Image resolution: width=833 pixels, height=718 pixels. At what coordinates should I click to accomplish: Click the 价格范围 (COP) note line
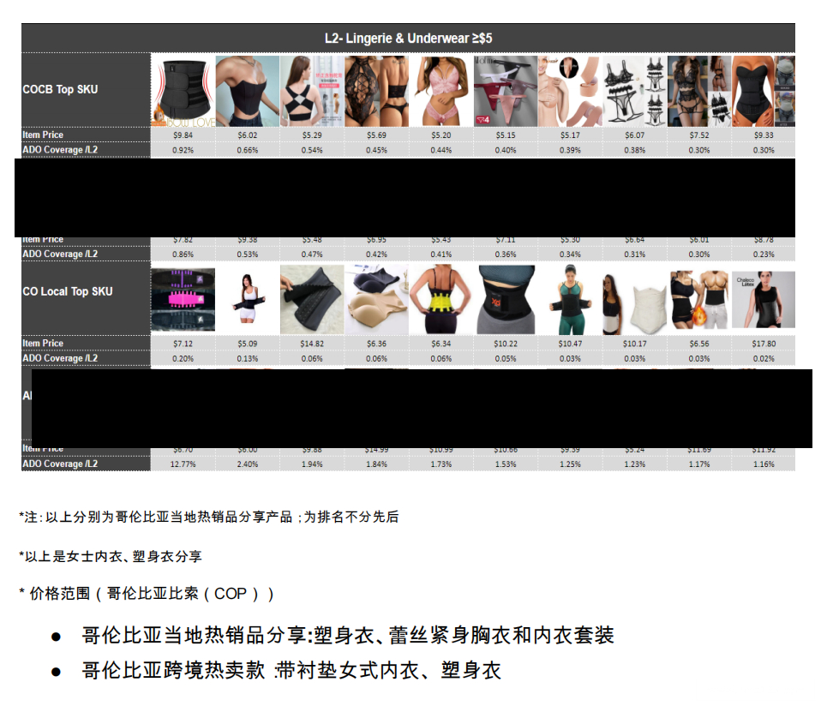[147, 594]
